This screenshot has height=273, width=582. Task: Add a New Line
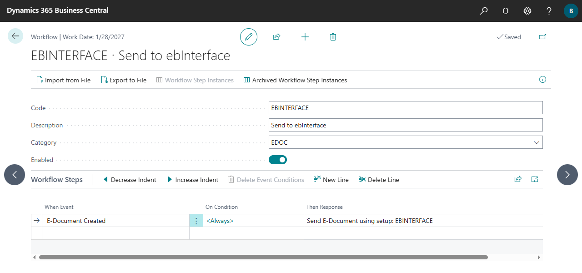pyautogui.click(x=331, y=180)
